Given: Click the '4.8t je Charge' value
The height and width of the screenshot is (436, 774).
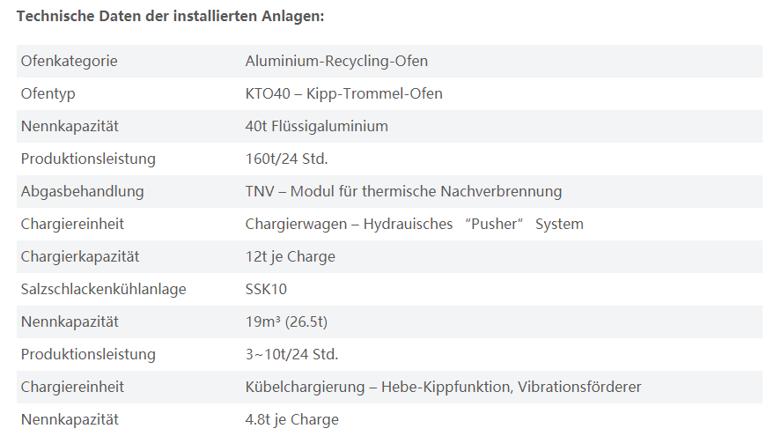Looking at the screenshot, I should point(291,419).
